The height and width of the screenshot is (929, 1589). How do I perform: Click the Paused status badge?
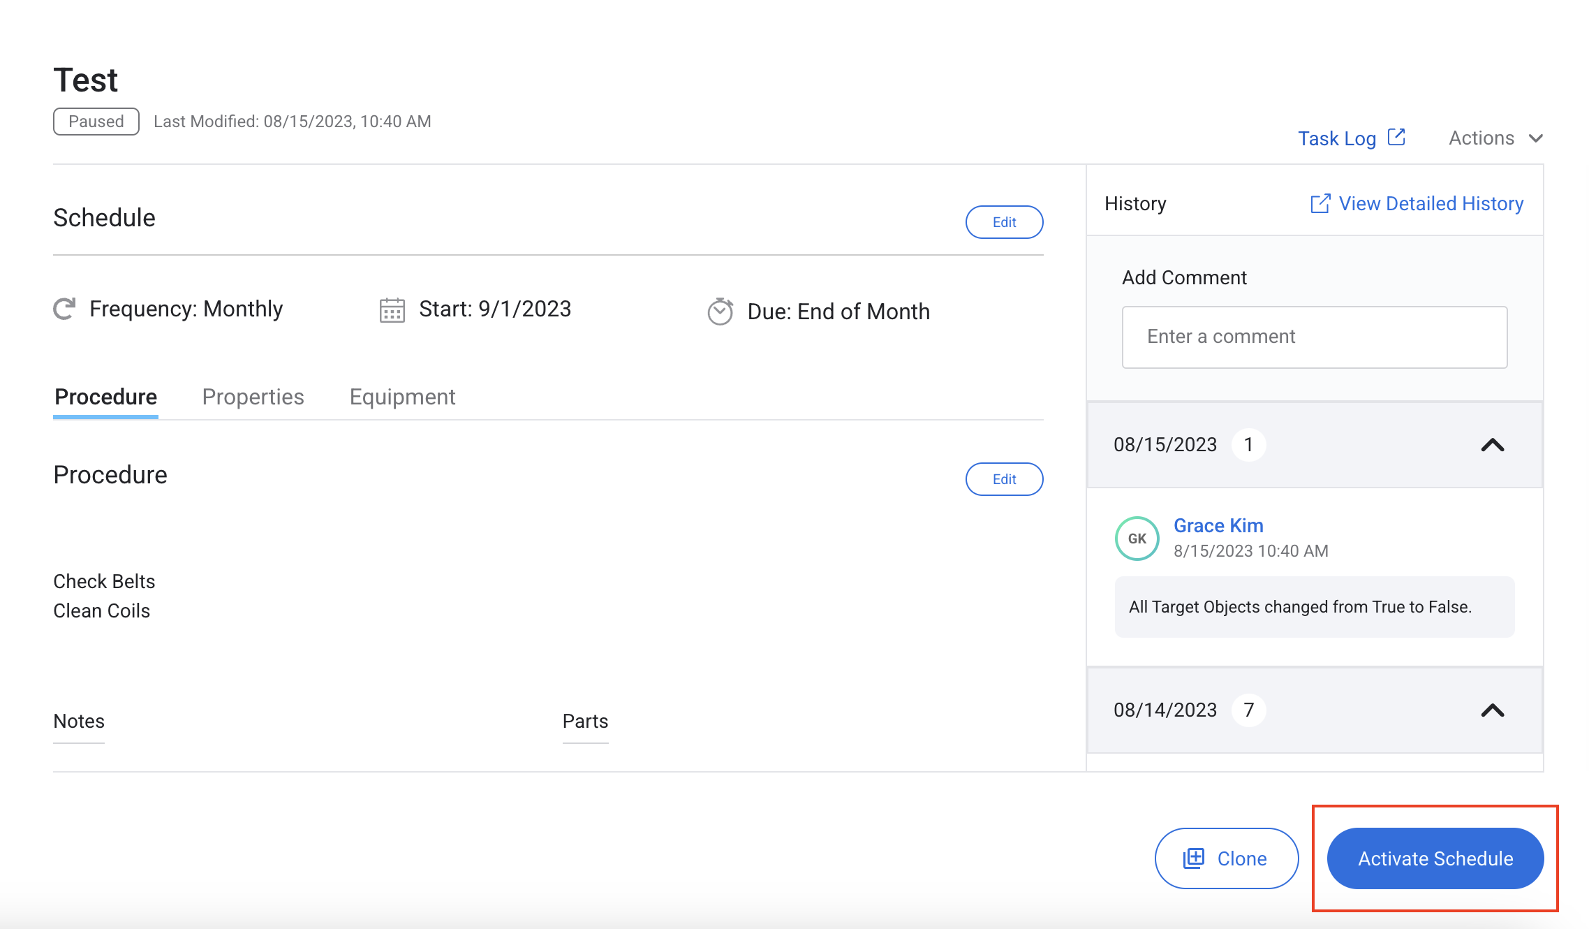click(96, 122)
